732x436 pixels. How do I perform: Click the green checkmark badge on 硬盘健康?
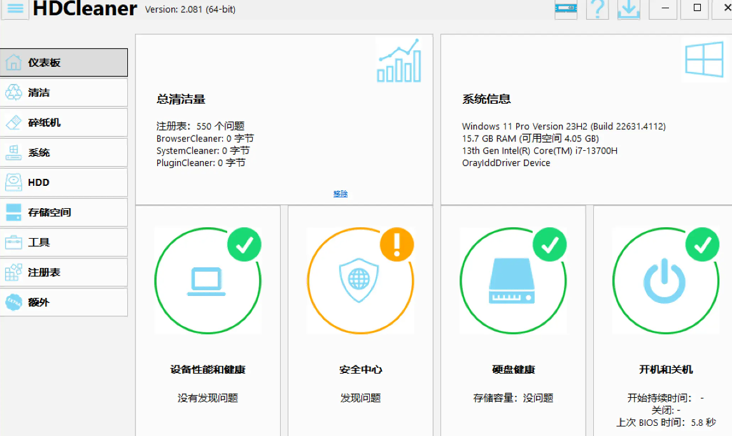(x=549, y=244)
